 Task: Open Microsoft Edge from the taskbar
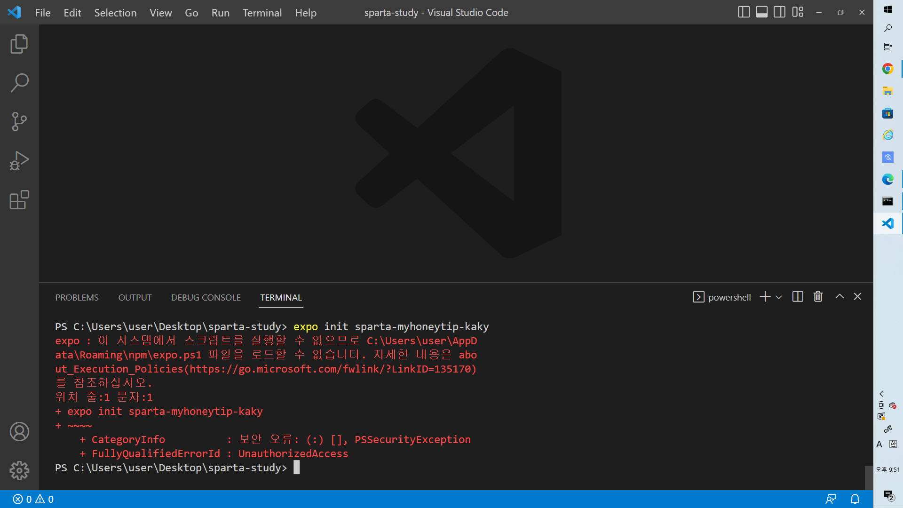888,179
